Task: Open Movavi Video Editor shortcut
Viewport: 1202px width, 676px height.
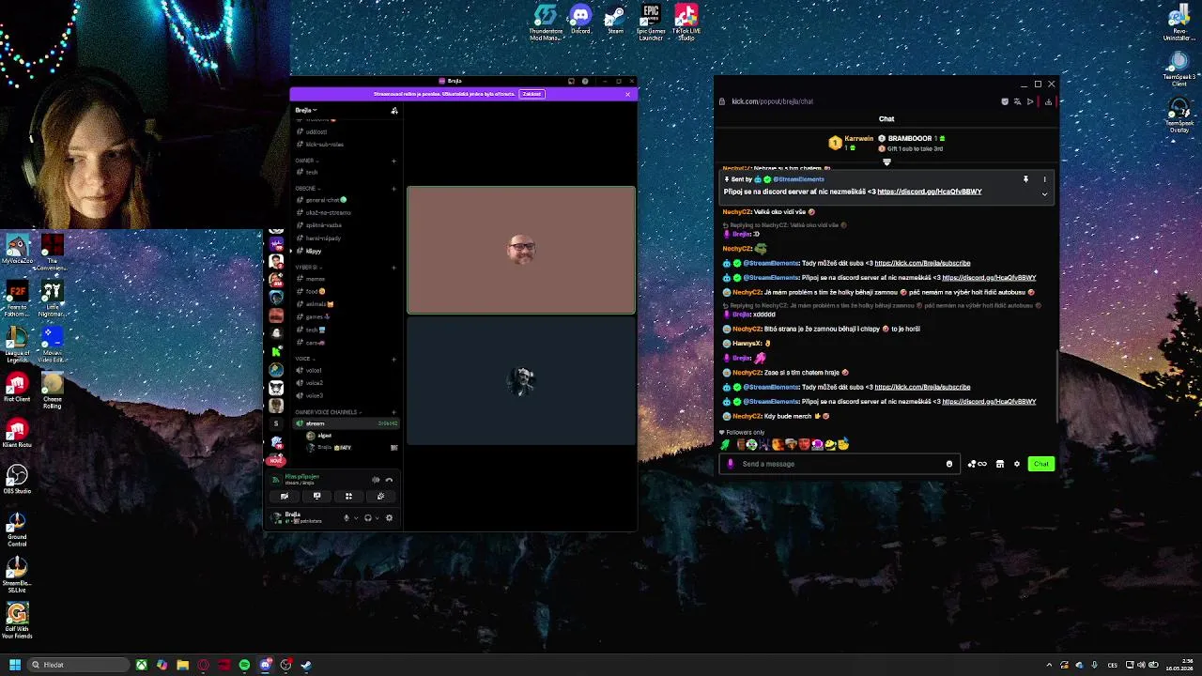Action: (52, 344)
